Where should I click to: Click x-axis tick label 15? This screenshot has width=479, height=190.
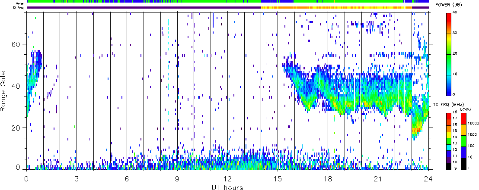278,178
